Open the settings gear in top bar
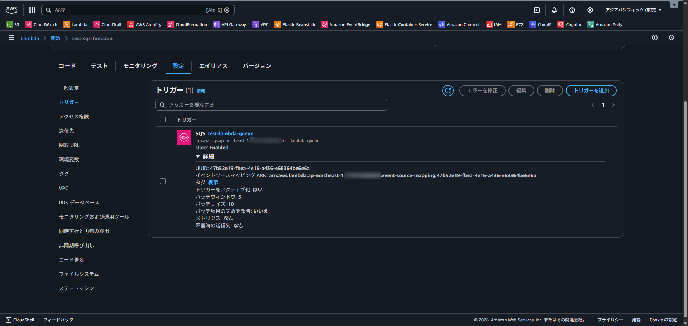This screenshot has height=326, width=688. pyautogui.click(x=590, y=10)
